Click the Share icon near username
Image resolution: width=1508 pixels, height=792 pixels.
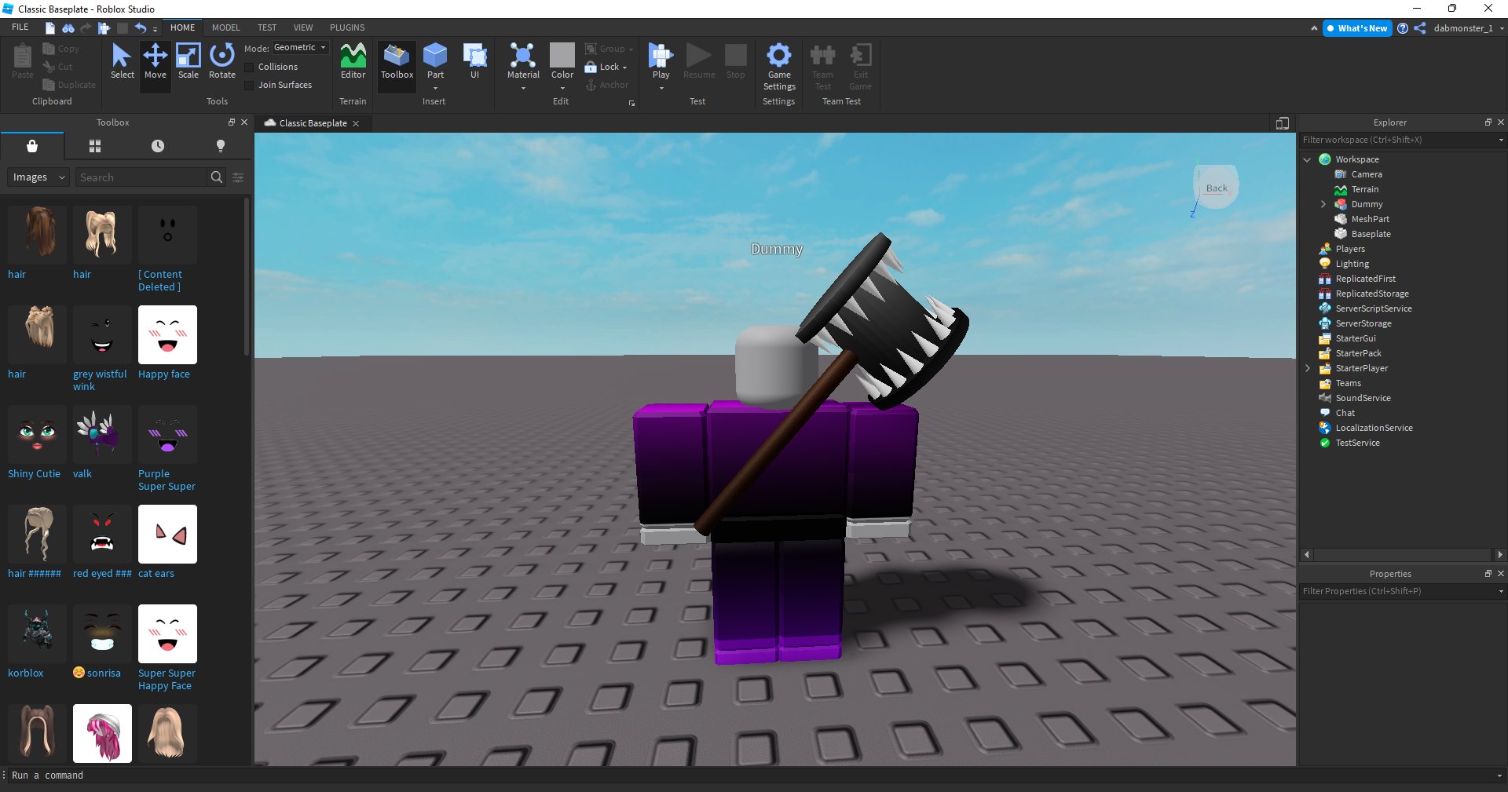(1420, 28)
